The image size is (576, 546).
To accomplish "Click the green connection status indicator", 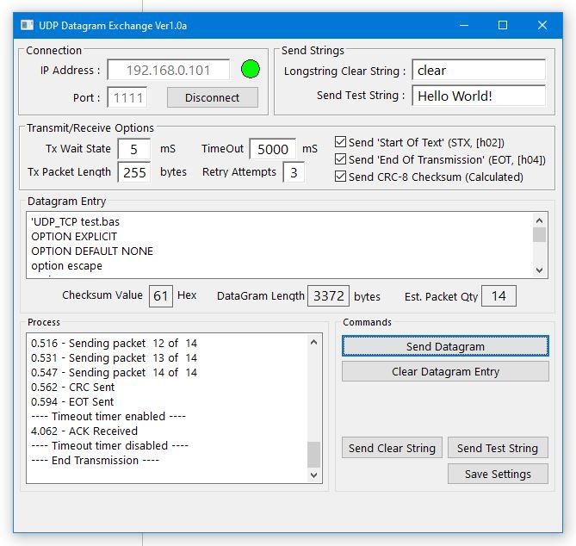I will [x=251, y=70].
